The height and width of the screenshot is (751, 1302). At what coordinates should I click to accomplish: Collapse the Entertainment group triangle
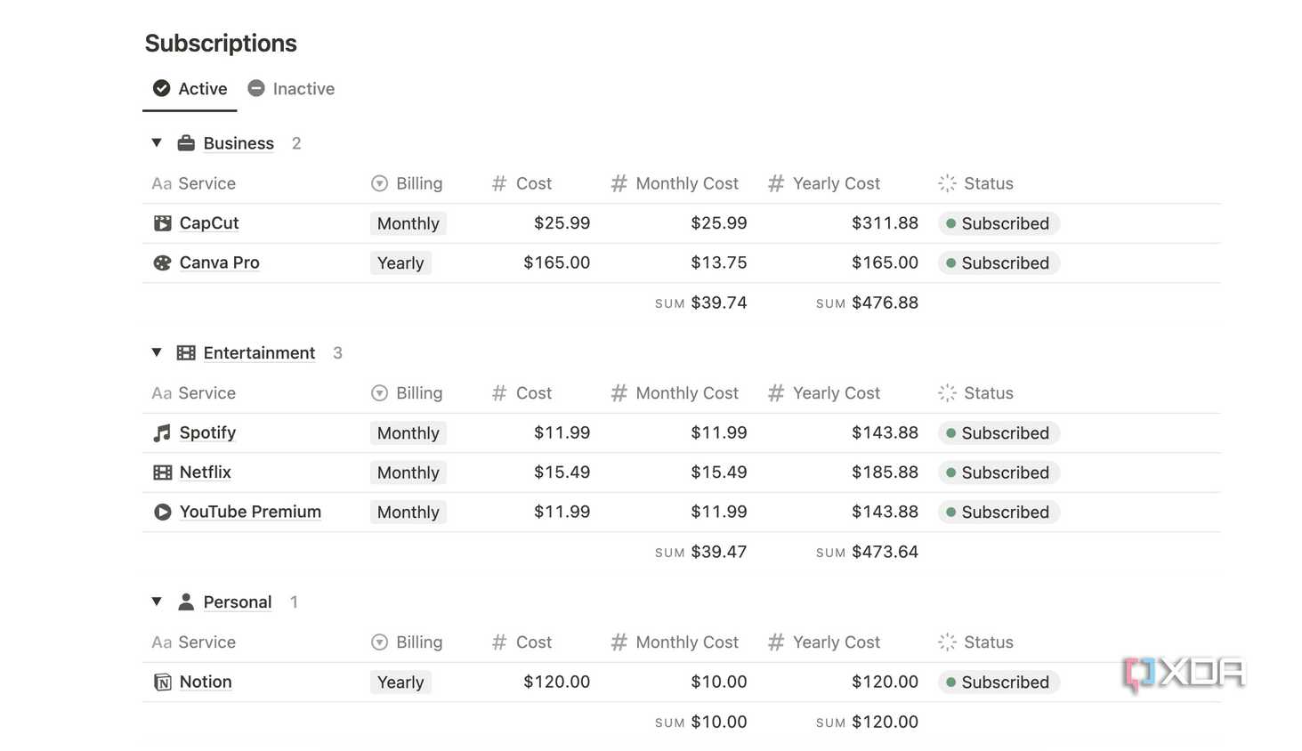(157, 352)
